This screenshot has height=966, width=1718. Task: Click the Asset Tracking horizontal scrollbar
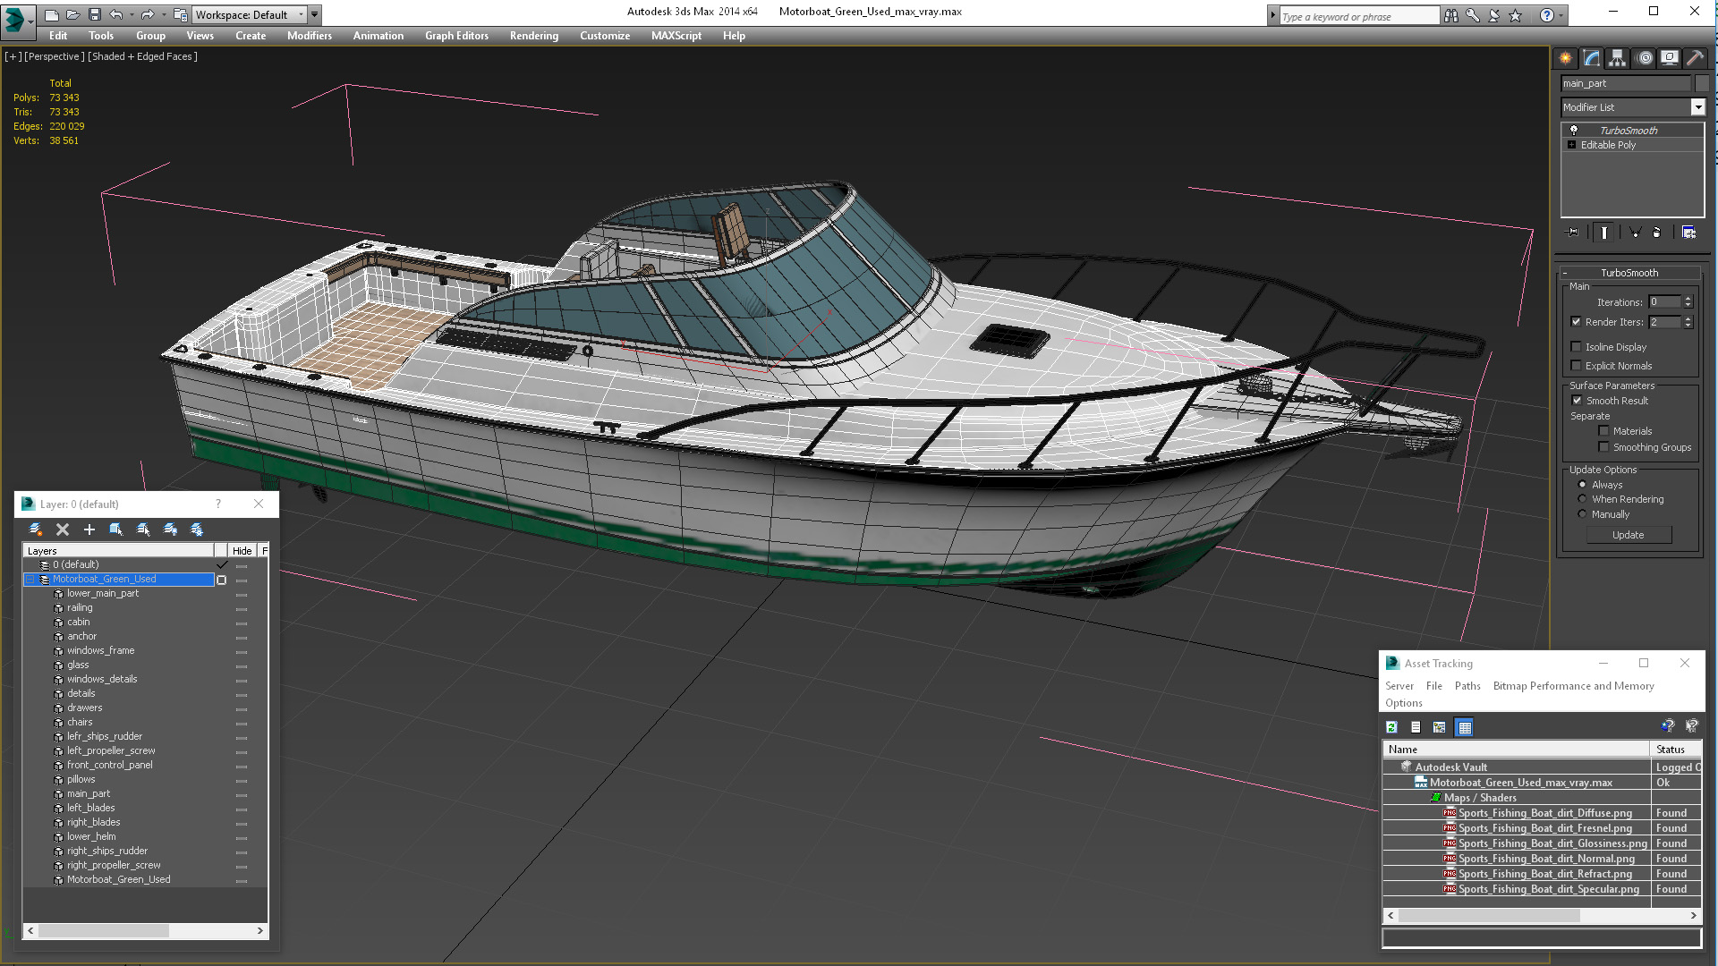click(1542, 916)
